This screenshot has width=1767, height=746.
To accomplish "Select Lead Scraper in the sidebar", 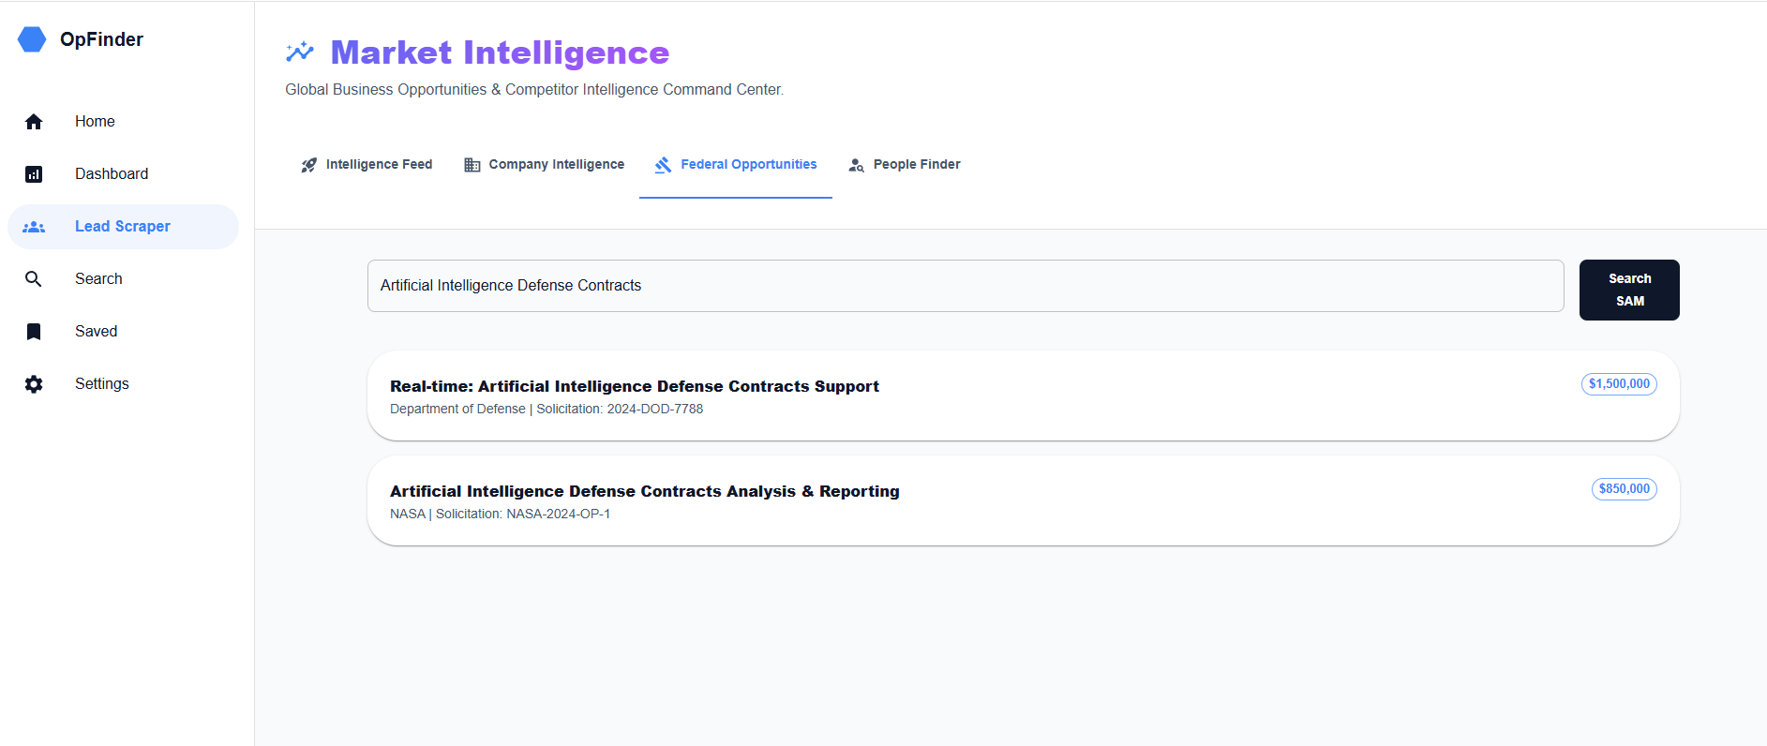I will tap(123, 227).
